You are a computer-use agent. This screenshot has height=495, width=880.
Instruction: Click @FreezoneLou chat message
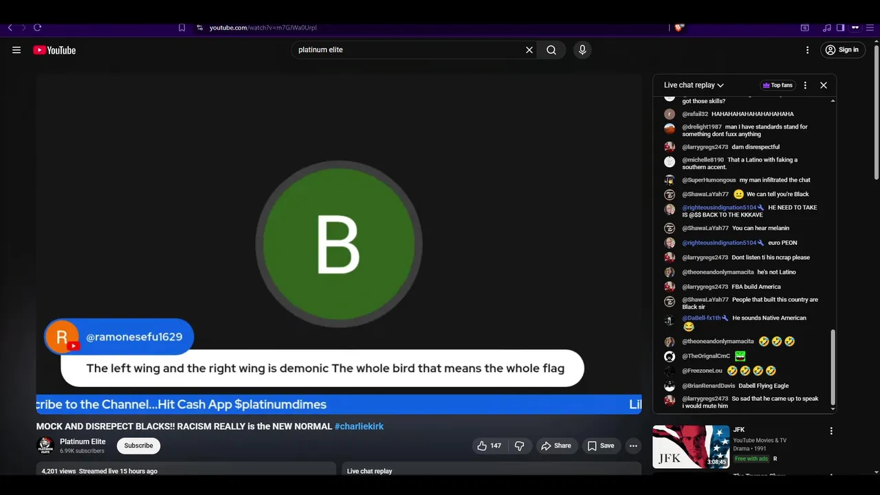(751, 371)
